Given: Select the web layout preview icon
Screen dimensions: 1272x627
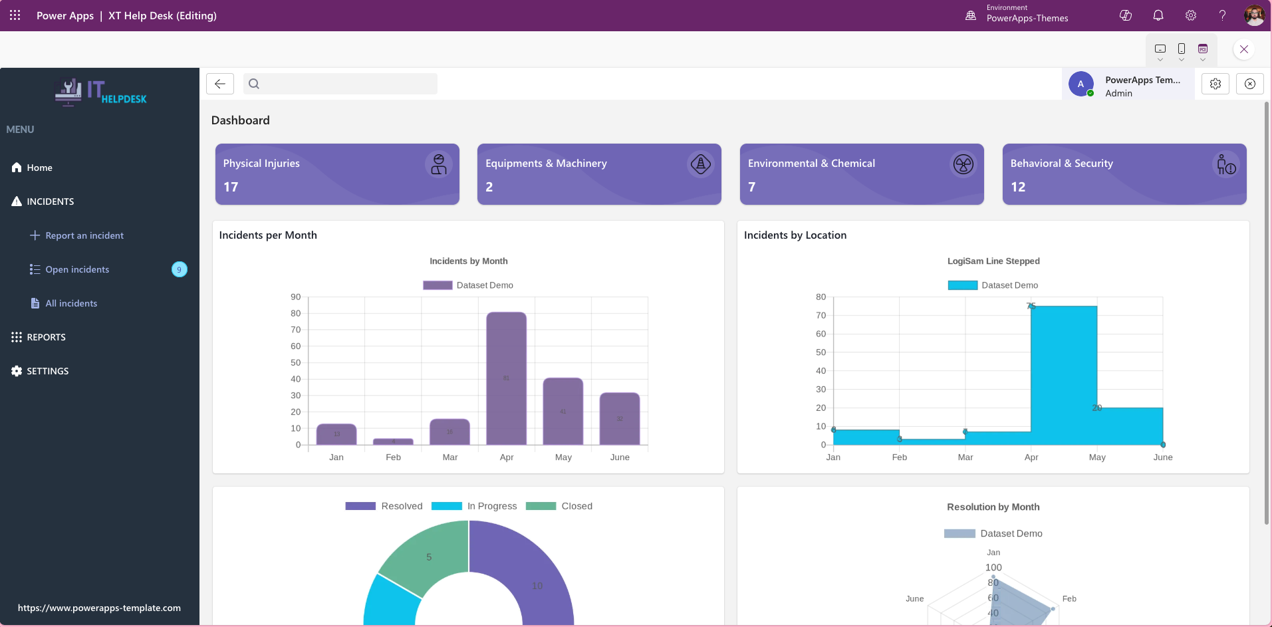Looking at the screenshot, I should 1202,48.
